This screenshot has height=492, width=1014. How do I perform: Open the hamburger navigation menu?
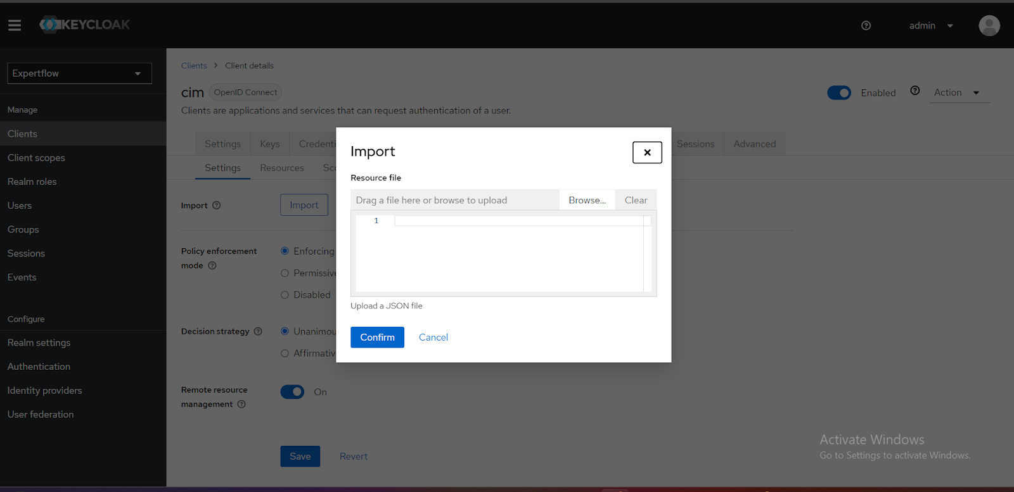(x=15, y=25)
